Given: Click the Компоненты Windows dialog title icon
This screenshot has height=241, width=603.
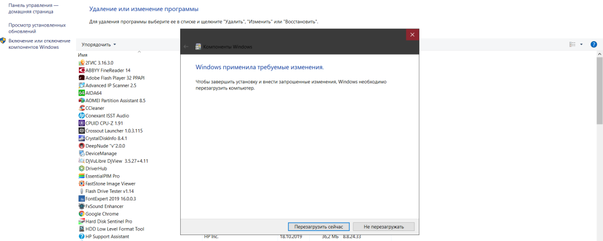Looking at the screenshot, I should [198, 47].
